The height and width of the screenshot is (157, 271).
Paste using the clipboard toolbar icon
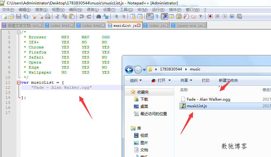point(72,17)
